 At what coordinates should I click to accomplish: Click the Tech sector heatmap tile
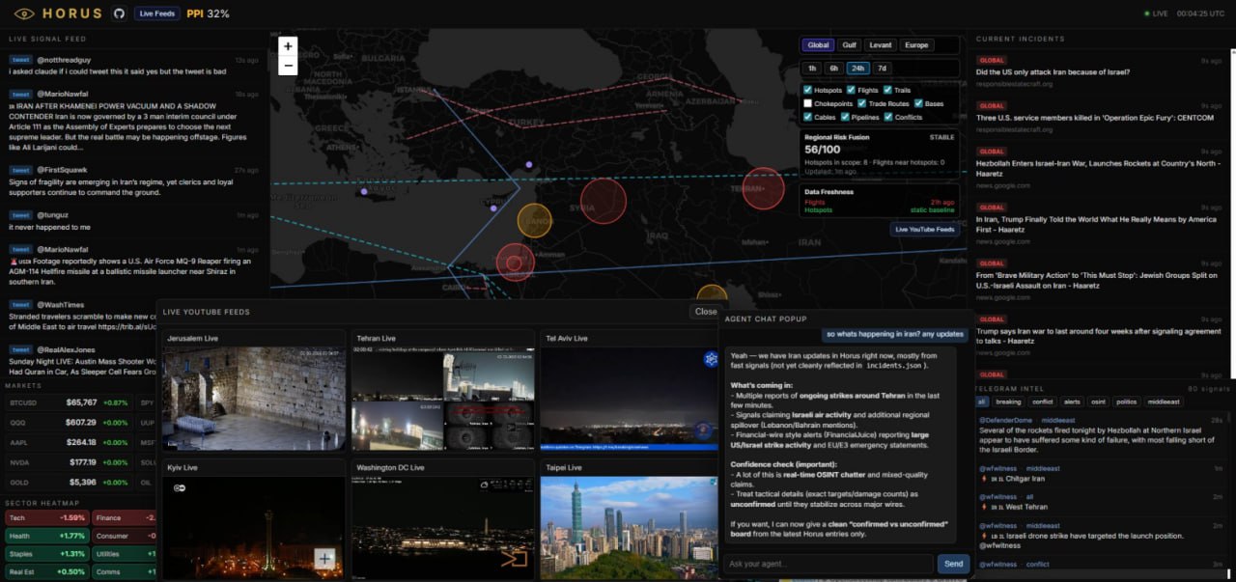(46, 517)
